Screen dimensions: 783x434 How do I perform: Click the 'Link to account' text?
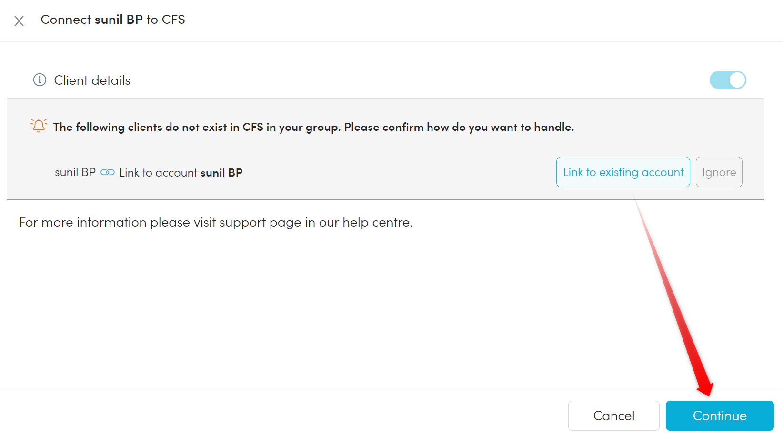(158, 173)
